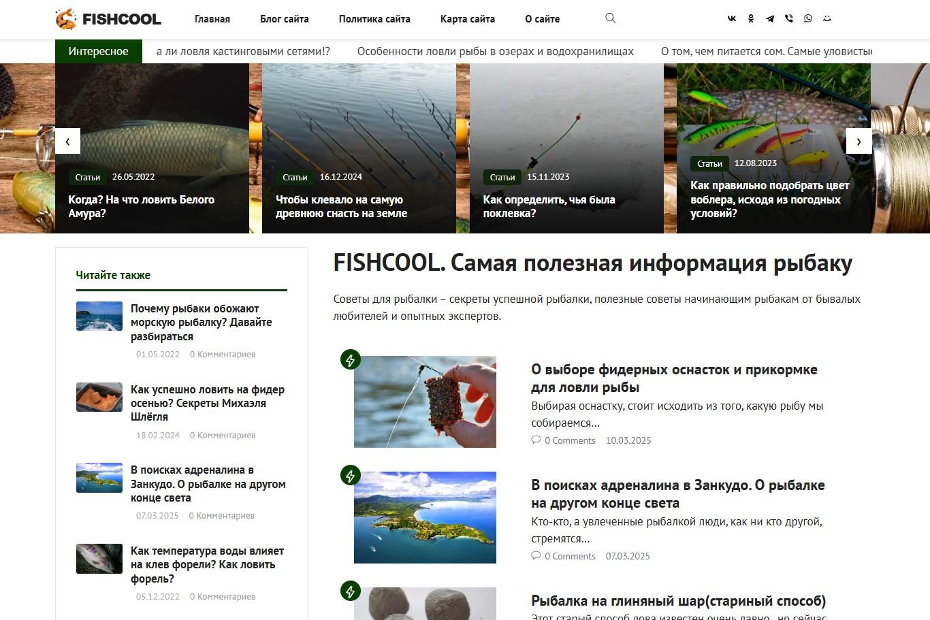Open comments link dated 18.02.2024 in sidebar

[223, 435]
